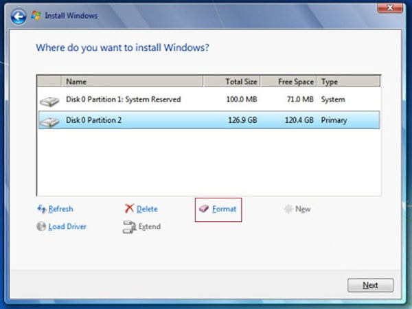Format the selected partition
This screenshot has width=412, height=309.
point(224,209)
